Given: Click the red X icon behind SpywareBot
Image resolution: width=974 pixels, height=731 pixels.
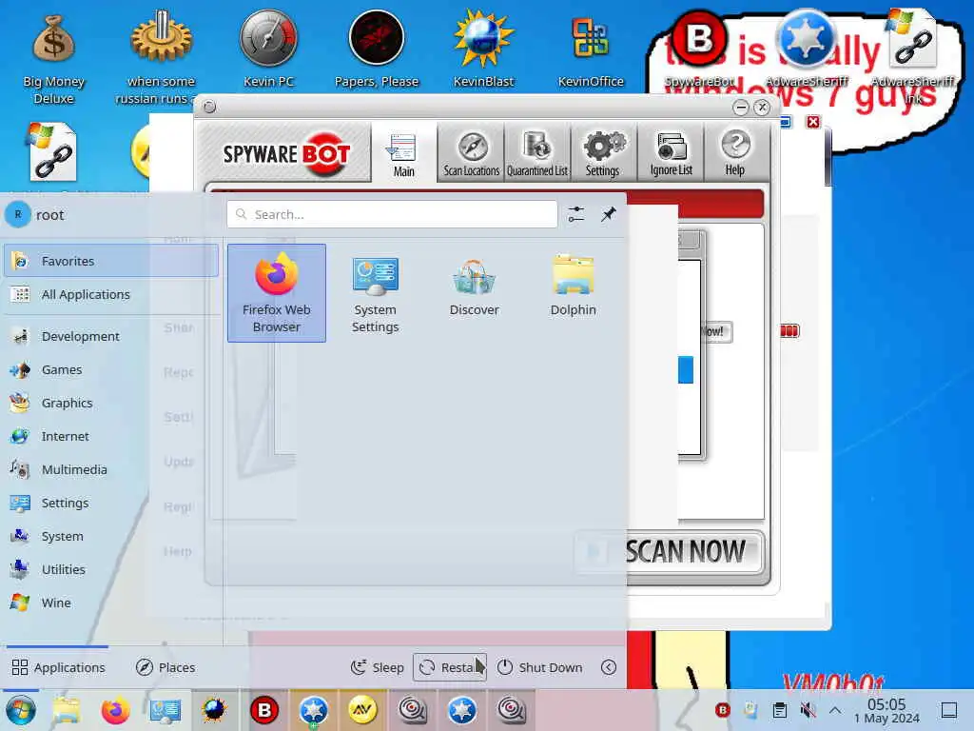Looking at the screenshot, I should 813,122.
